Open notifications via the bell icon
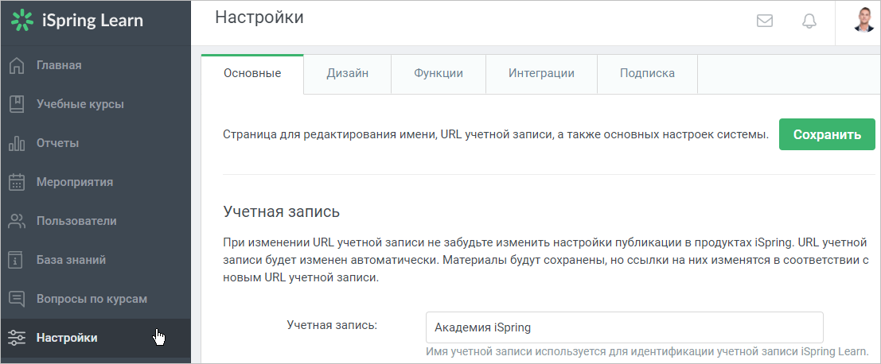The width and height of the screenshot is (881, 364). [809, 21]
